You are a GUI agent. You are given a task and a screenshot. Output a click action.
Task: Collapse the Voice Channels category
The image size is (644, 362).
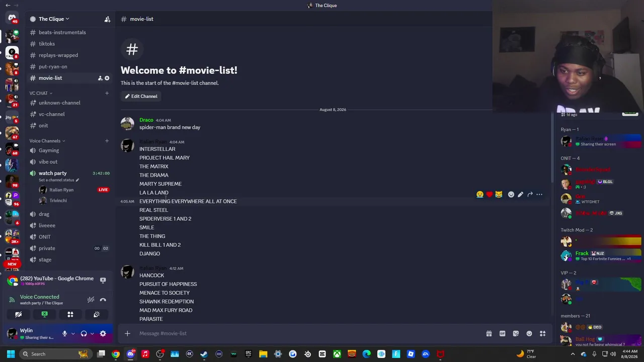point(47,141)
